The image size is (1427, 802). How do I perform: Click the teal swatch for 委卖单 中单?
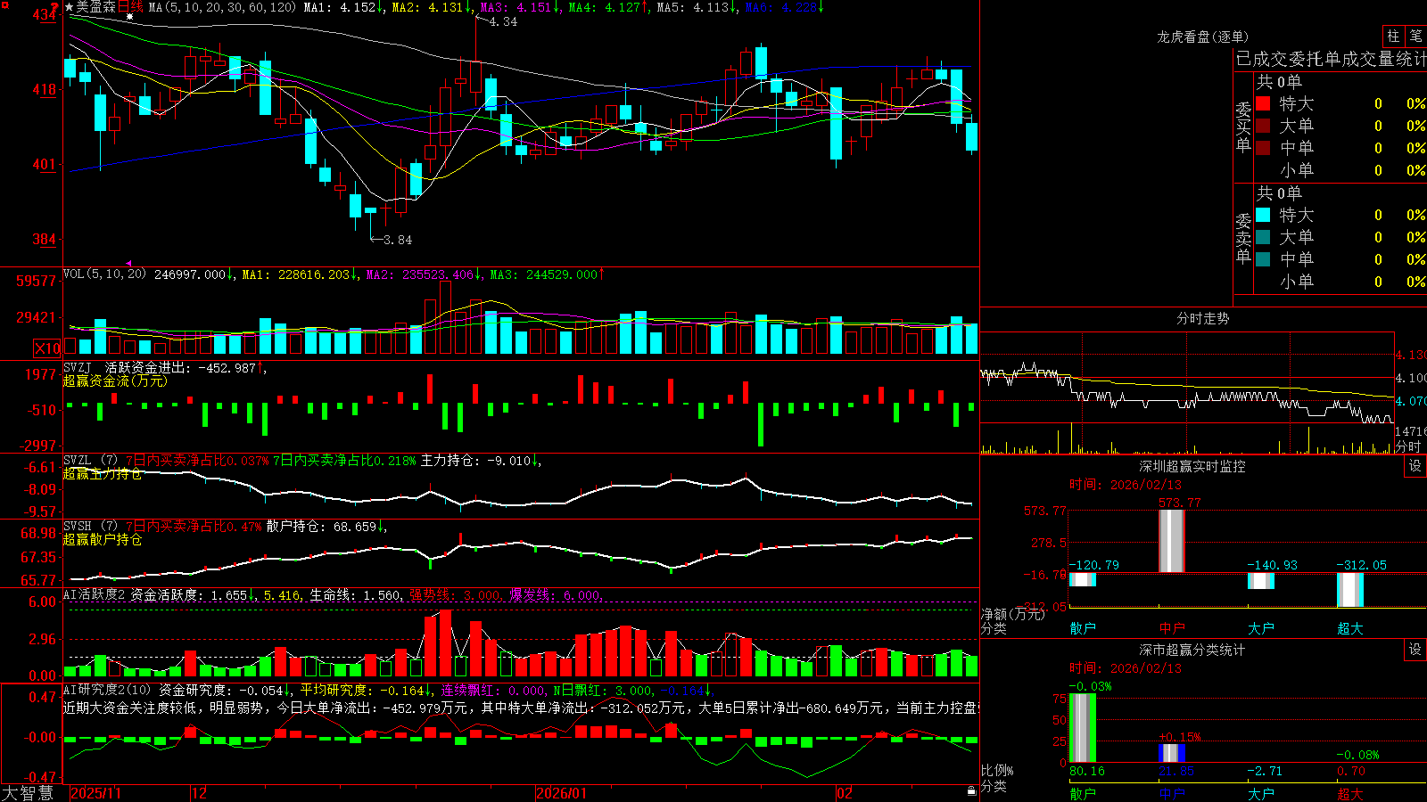pyautogui.click(x=1263, y=259)
